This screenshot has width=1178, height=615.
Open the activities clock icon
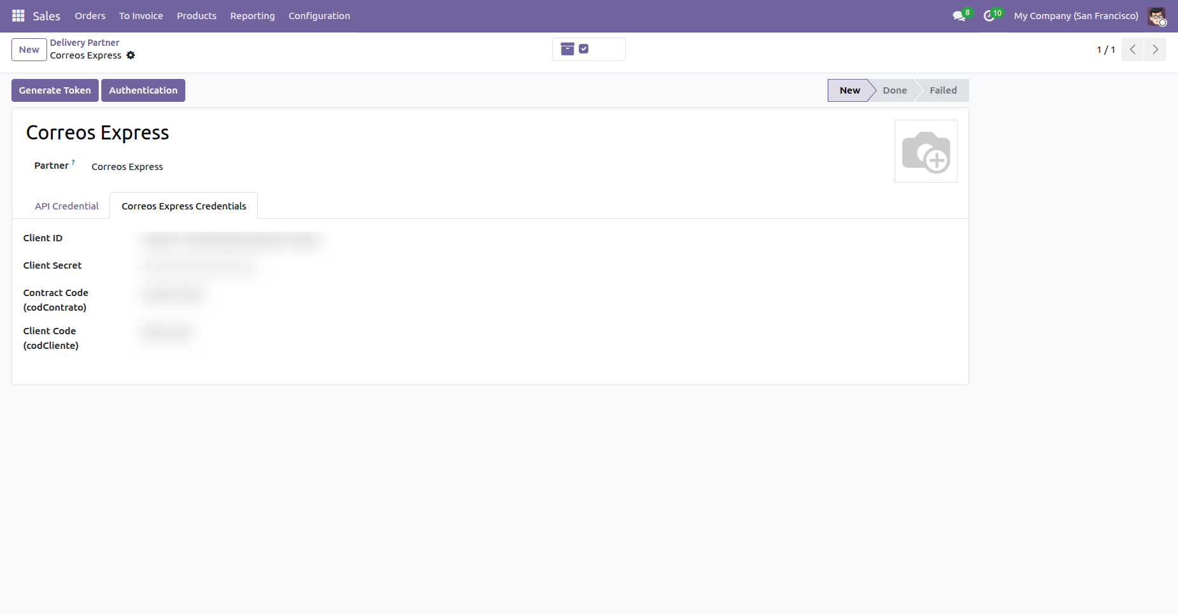point(989,16)
